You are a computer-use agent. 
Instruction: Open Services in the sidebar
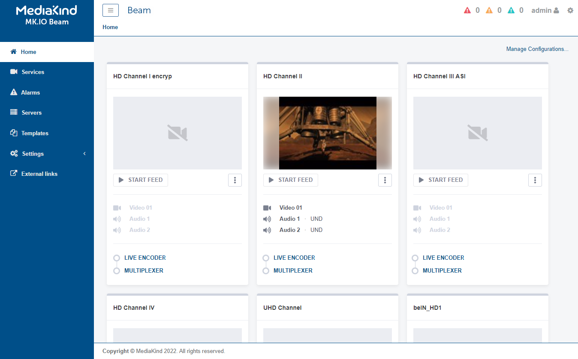33,72
